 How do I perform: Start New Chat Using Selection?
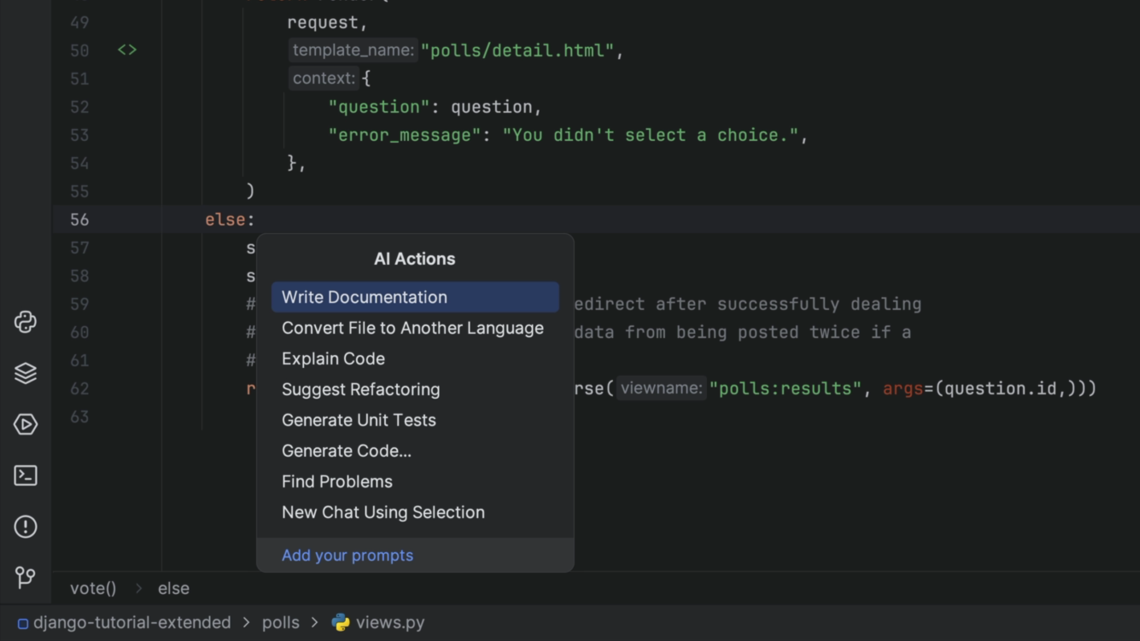tap(383, 512)
